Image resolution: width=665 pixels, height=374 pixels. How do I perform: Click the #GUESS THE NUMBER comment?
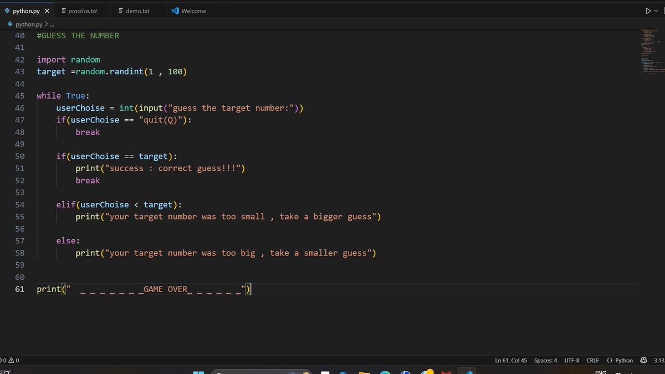coord(78,35)
